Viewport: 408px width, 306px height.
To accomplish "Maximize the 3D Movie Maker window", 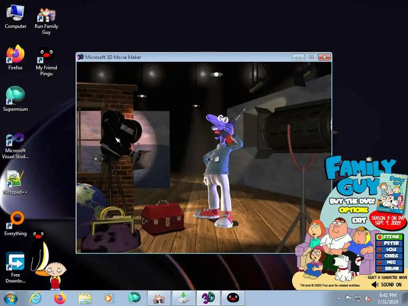I will [311, 57].
